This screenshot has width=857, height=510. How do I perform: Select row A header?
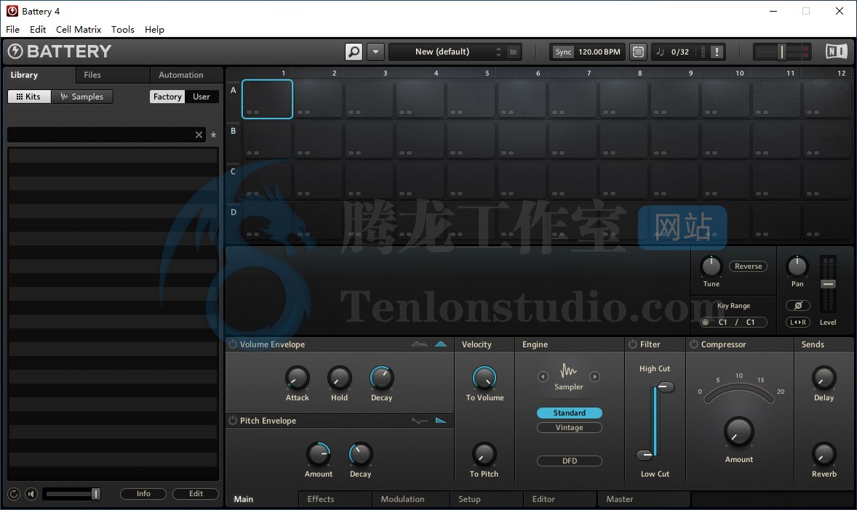(234, 90)
